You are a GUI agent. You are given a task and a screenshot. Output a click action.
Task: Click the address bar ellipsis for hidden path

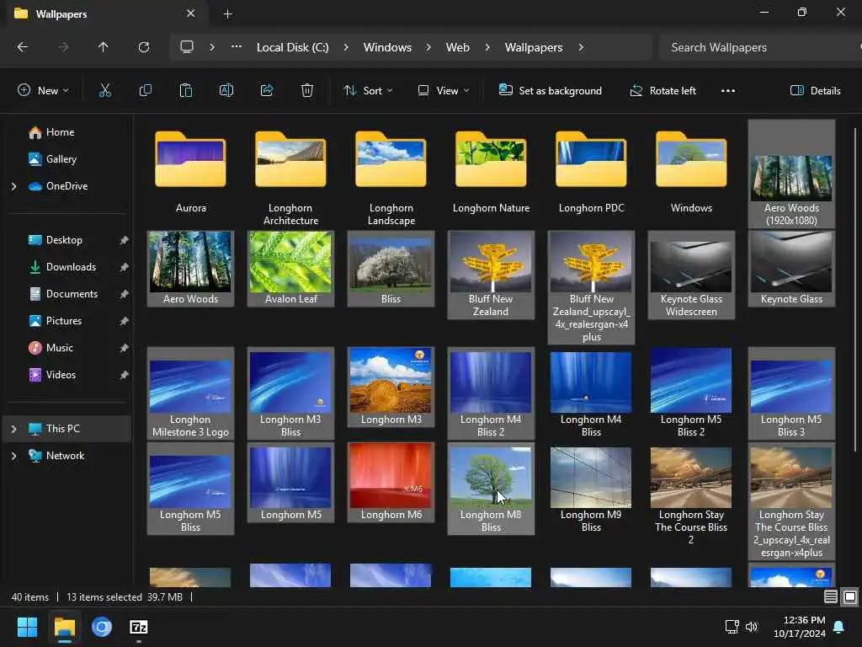point(237,47)
